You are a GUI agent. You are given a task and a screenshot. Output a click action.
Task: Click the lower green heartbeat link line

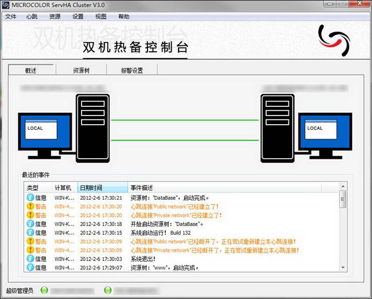[185, 140]
